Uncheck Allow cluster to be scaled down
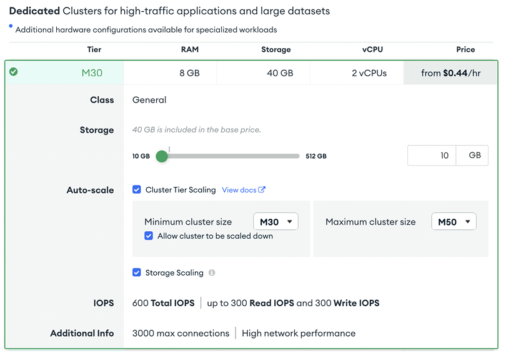The image size is (531, 353). click(x=148, y=236)
